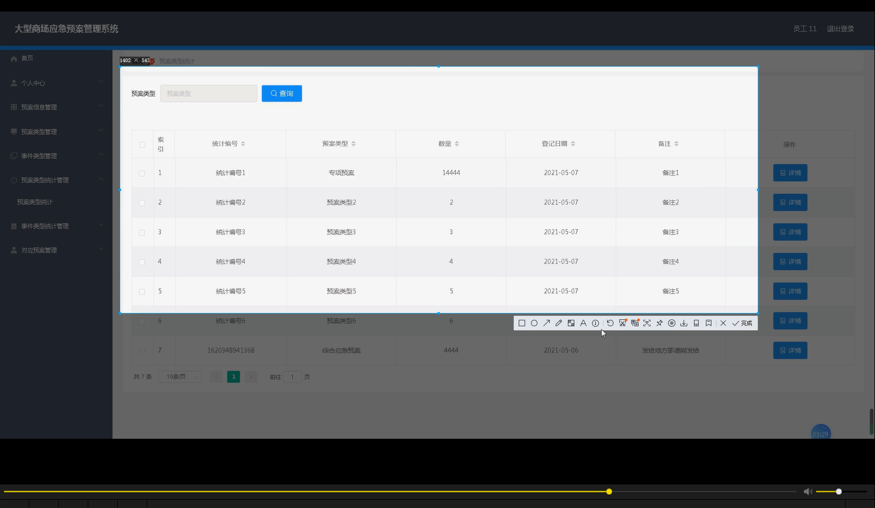
Task: Expand the 事件类型统计管理 menu
Action: pyautogui.click(x=56, y=226)
